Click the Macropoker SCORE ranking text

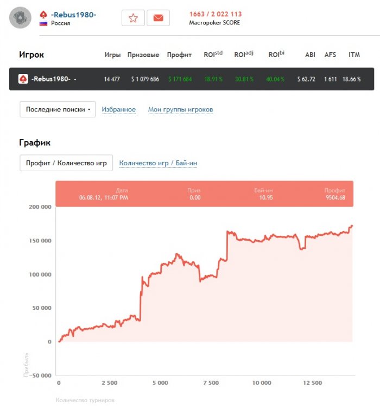215,18
